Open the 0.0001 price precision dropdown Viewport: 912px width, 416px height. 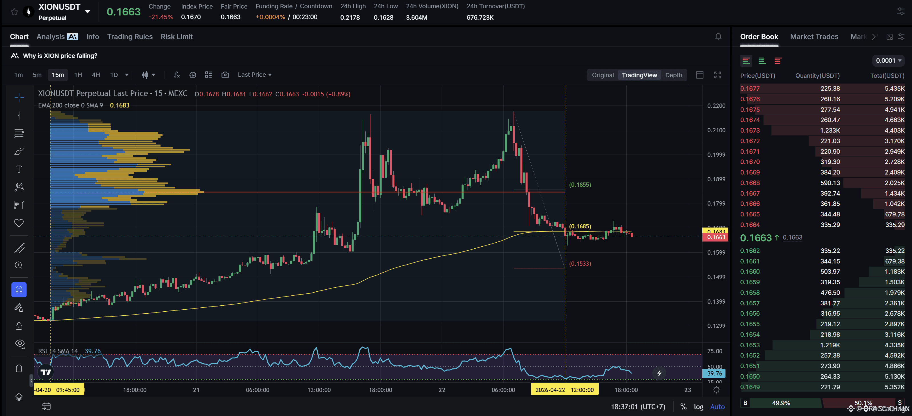tap(889, 61)
